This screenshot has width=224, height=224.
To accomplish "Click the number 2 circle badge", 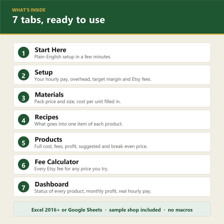I will tap(24, 75).
